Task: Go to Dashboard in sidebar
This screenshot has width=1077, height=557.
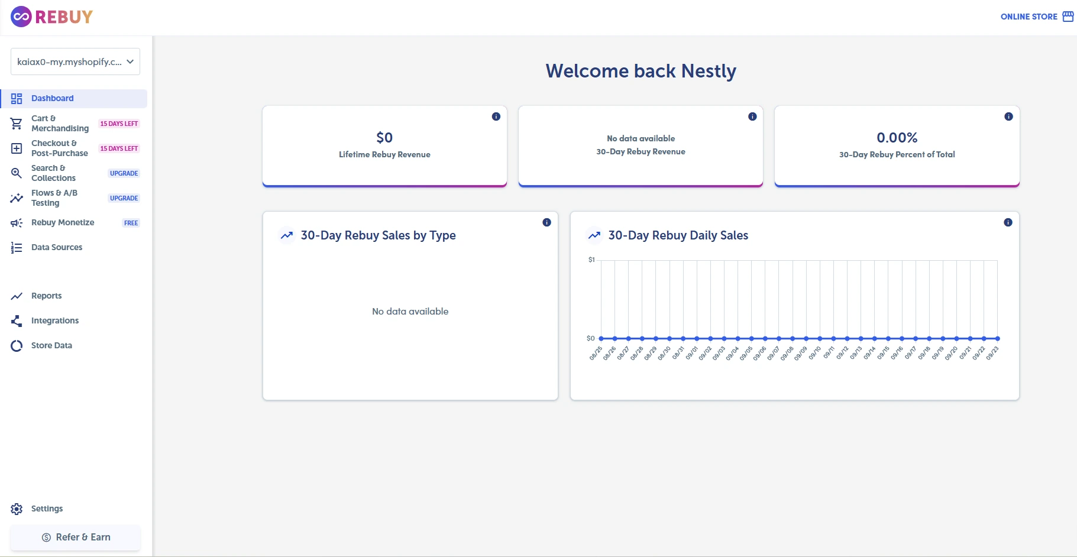Action: (x=74, y=99)
